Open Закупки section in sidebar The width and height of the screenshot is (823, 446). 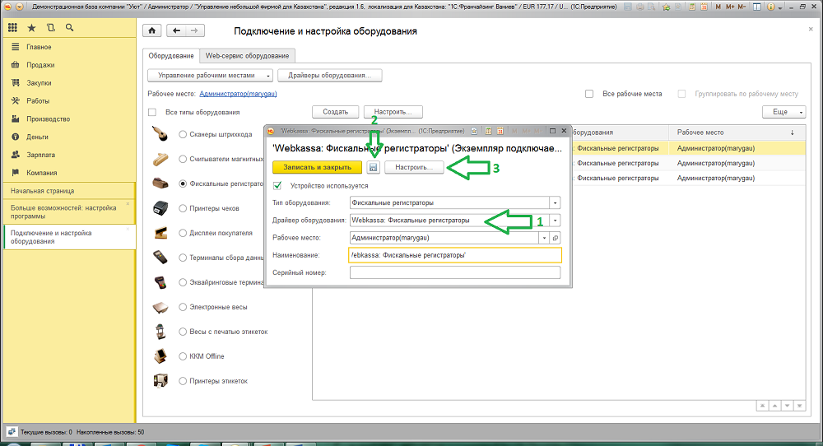[x=39, y=83]
